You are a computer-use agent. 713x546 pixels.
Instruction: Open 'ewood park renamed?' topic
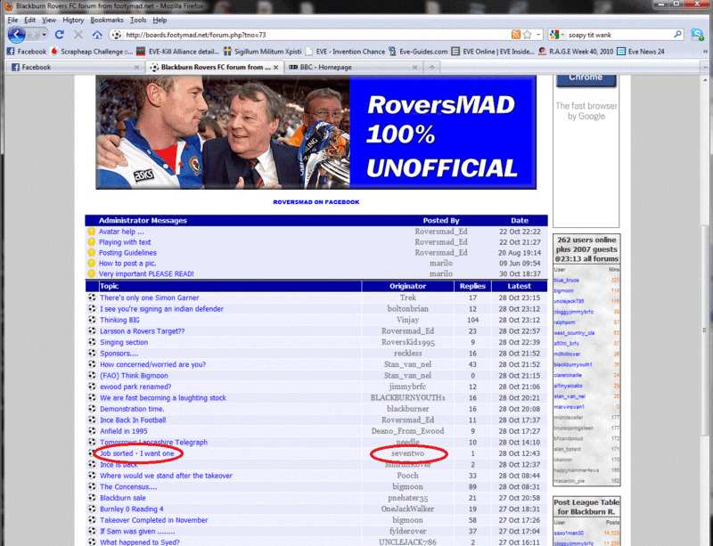(x=135, y=387)
